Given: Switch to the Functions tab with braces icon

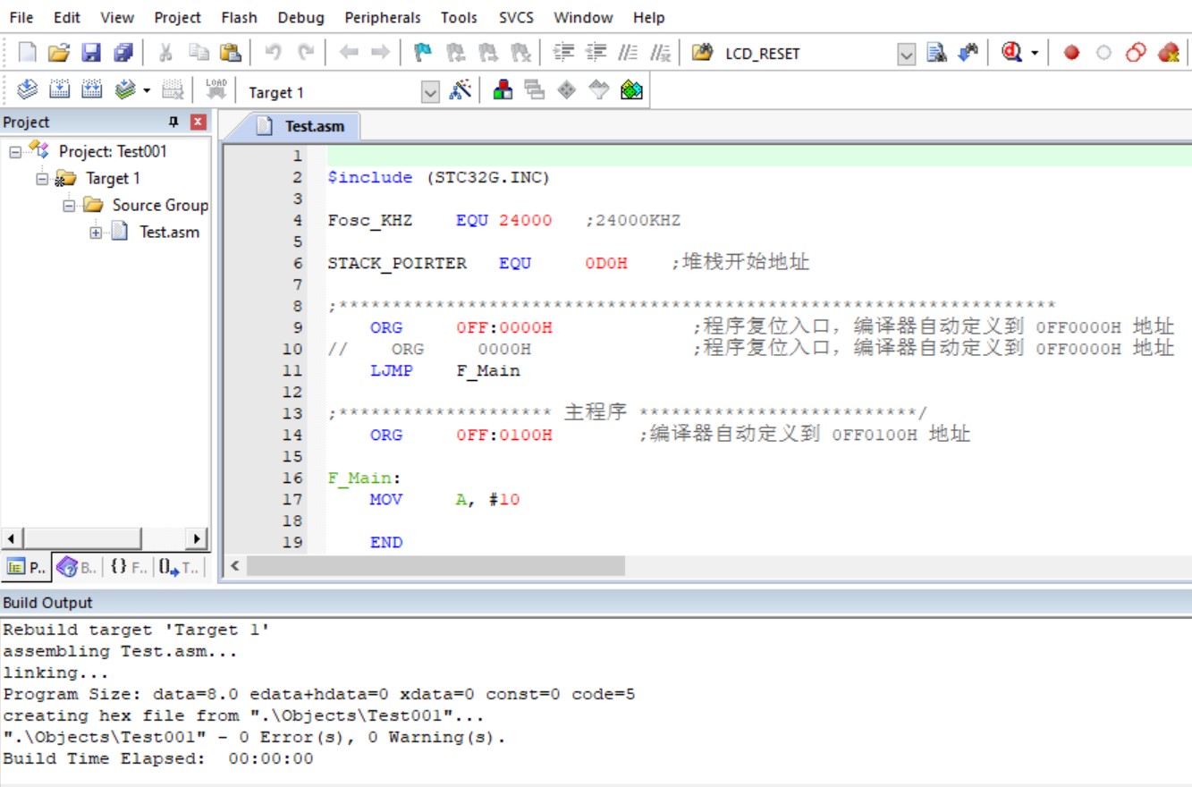Looking at the screenshot, I should (x=128, y=567).
